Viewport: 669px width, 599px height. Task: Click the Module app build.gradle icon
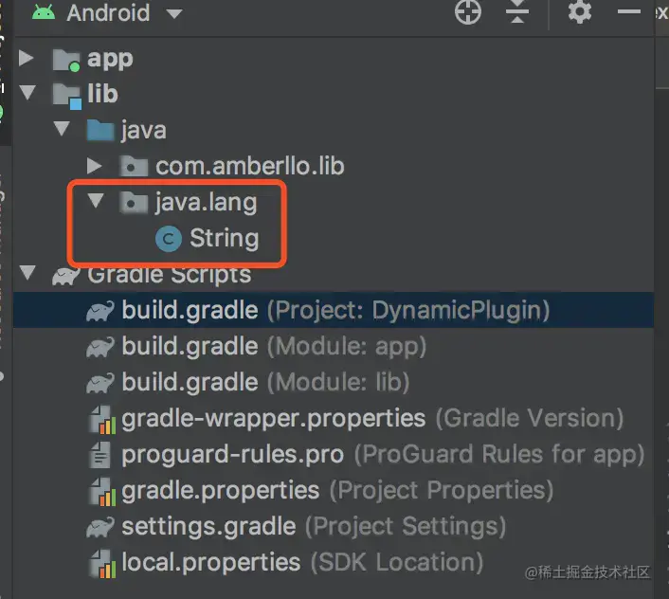coord(100,347)
